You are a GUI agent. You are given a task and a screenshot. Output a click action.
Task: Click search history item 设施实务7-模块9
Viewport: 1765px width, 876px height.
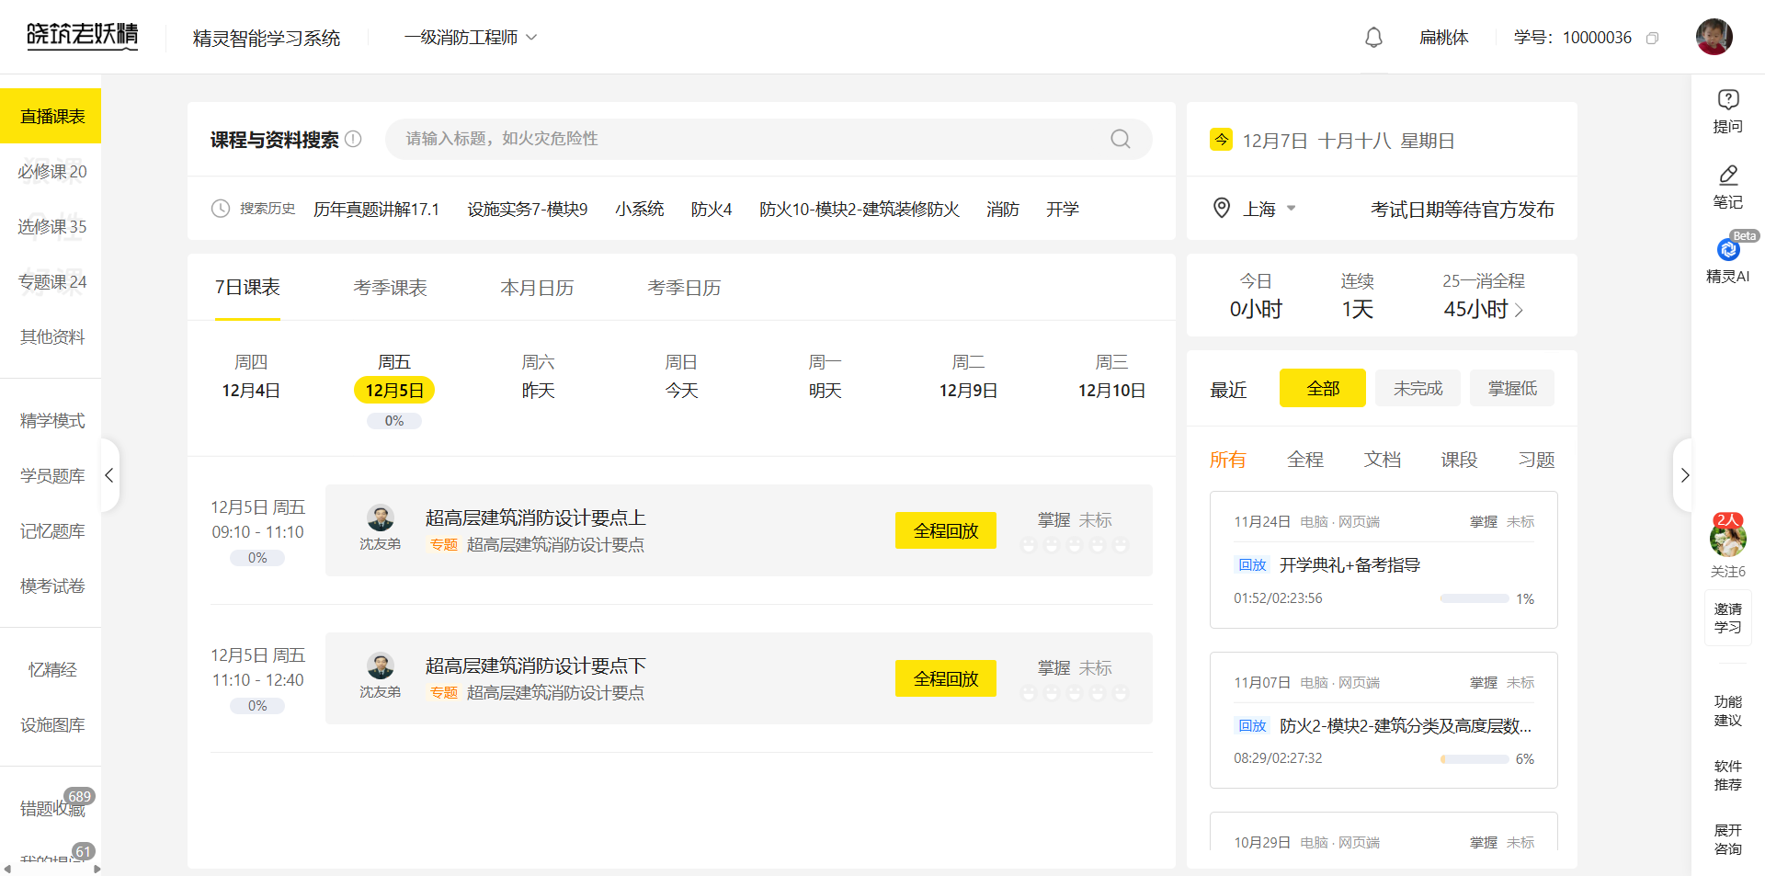point(527,209)
